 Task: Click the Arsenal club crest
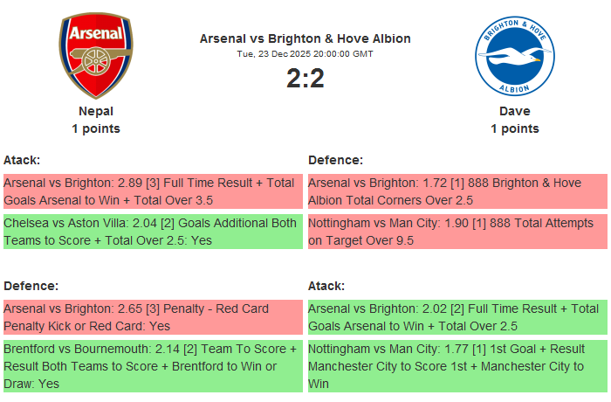[96, 57]
